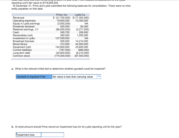The width and height of the screenshot is (179, 138).
Task: Select Prine long-term debt (24,600,000)
Action: click(x=63, y=53)
